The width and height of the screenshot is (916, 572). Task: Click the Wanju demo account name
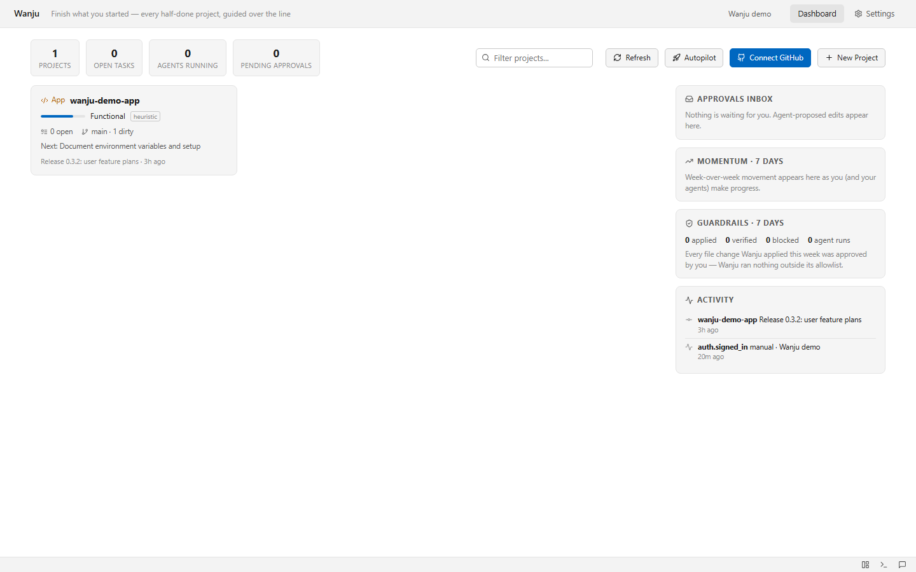[x=749, y=14]
